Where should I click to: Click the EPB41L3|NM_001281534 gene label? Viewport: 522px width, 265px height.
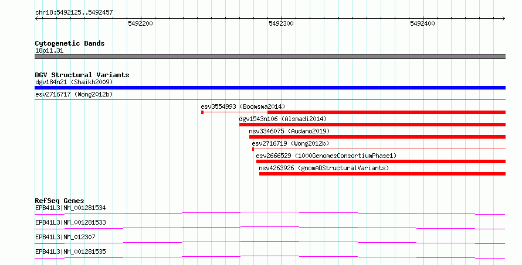point(70,208)
